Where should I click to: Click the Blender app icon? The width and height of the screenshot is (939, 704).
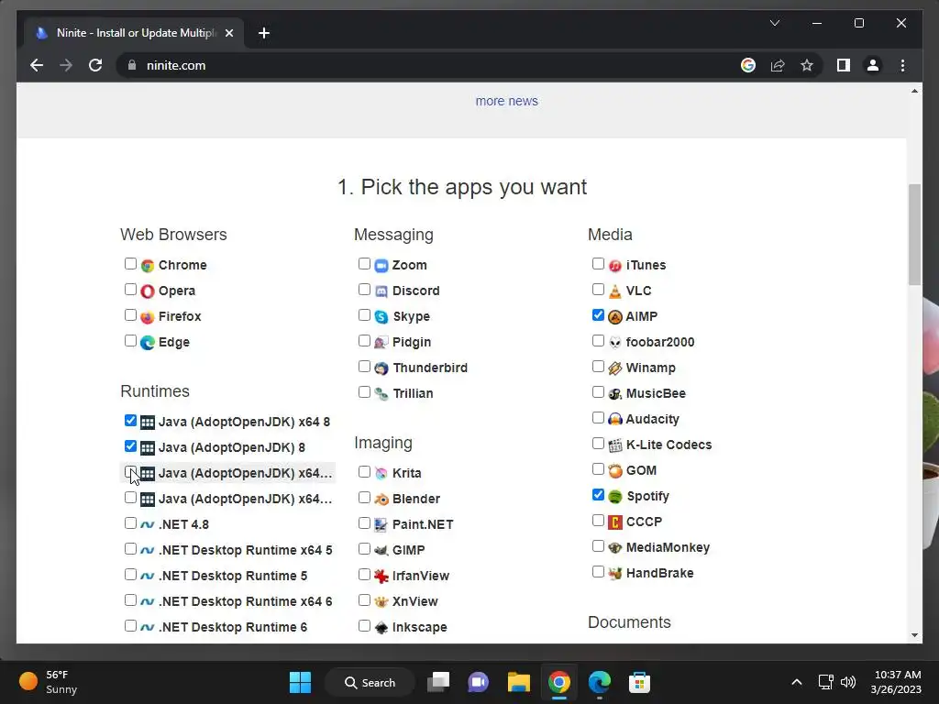381,499
